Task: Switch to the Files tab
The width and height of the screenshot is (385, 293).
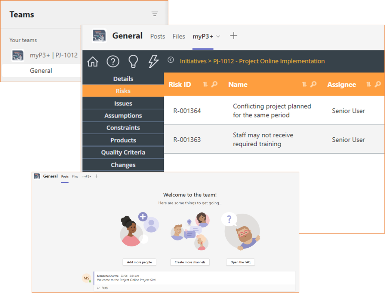Action: (179, 36)
